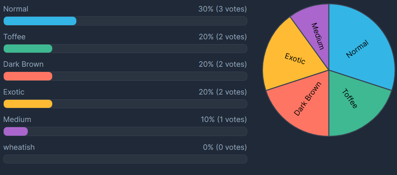Click the red Dark Brown bar fill

tap(28, 76)
